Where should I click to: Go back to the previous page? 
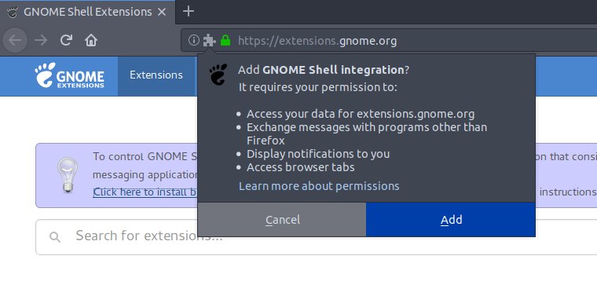click(x=14, y=40)
